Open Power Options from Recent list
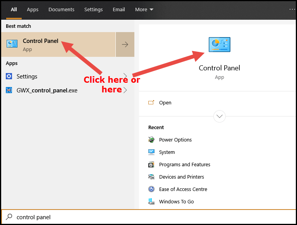 [175, 140]
